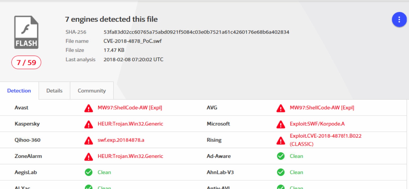Click the Qihoo-360 engine name
This screenshot has height=189, width=409.
(x=28, y=140)
